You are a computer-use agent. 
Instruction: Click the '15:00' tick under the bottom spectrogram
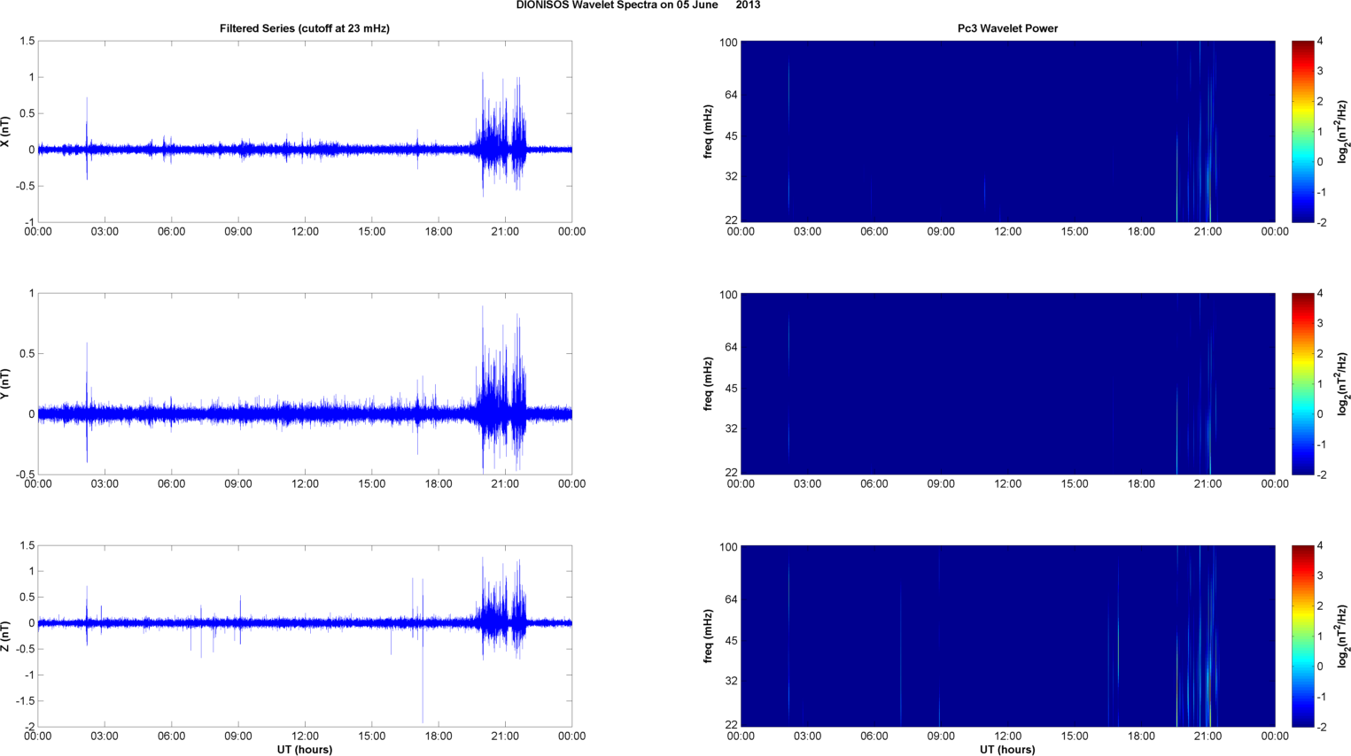point(1075,737)
